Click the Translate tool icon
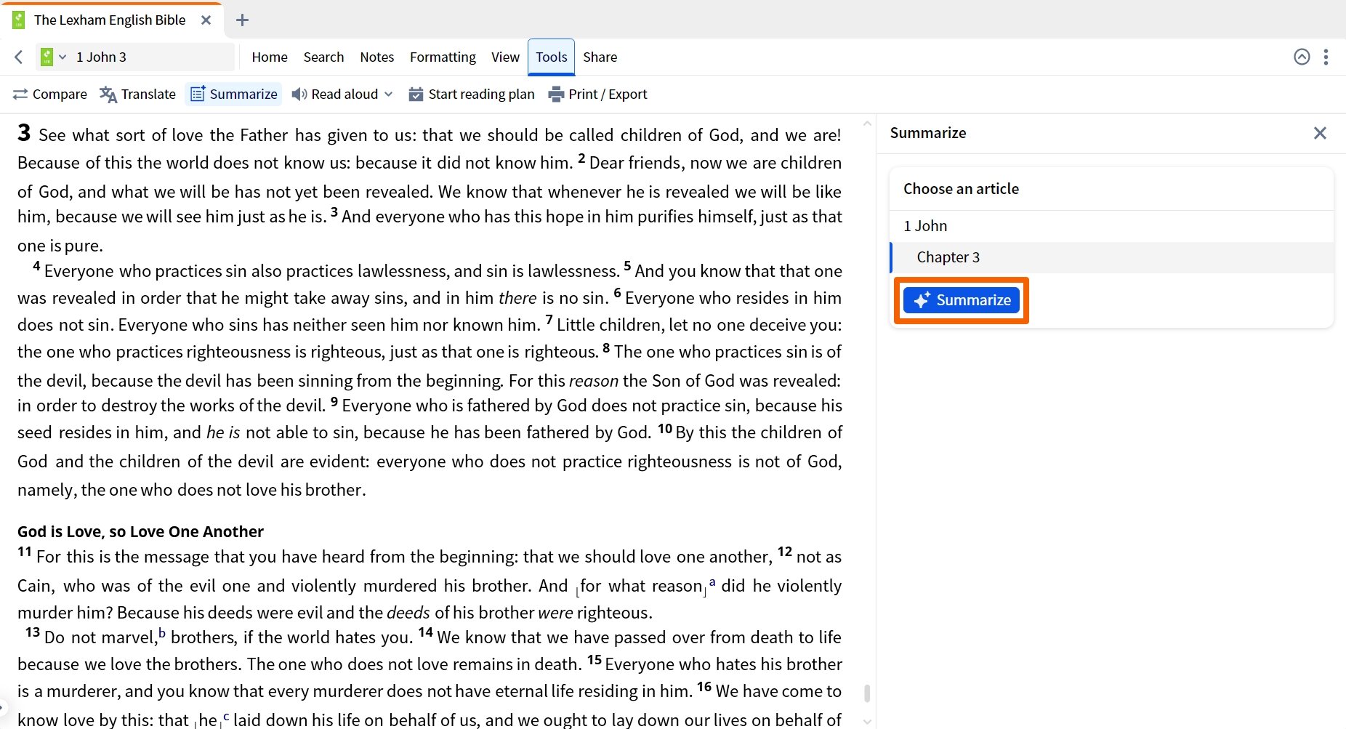1346x729 pixels. click(108, 94)
